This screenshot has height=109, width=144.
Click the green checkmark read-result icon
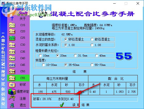tap(62, 105)
